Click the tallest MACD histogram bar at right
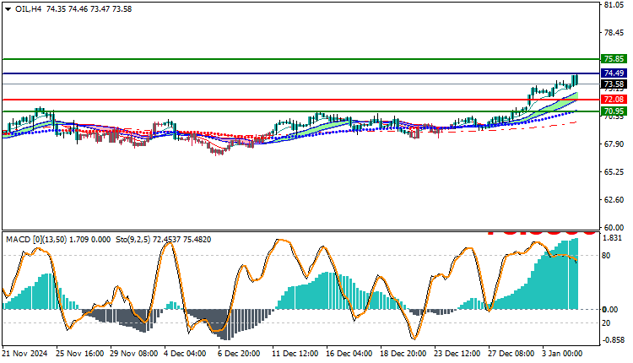The height and width of the screenshot is (363, 633). click(x=576, y=274)
